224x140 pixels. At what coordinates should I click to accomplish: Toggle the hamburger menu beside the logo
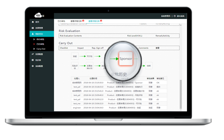tap(43, 16)
